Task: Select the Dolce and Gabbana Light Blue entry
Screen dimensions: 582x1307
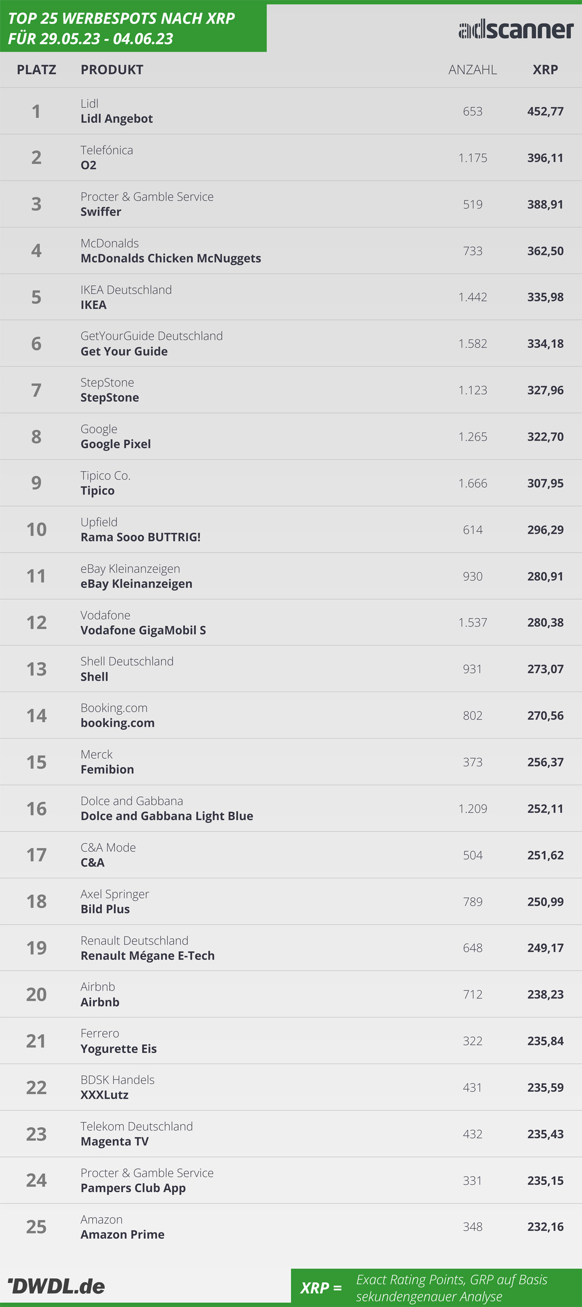Action: pyautogui.click(x=291, y=808)
